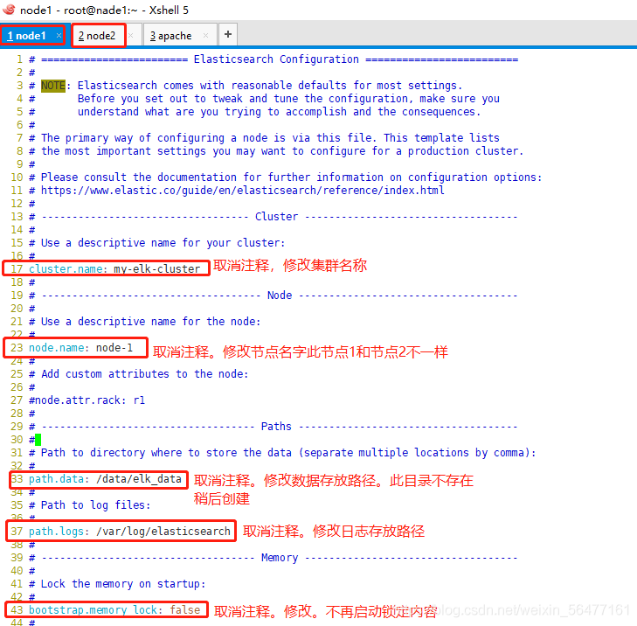The image size is (637, 626).
Task: Close the node2 tab
Action: click(130, 36)
